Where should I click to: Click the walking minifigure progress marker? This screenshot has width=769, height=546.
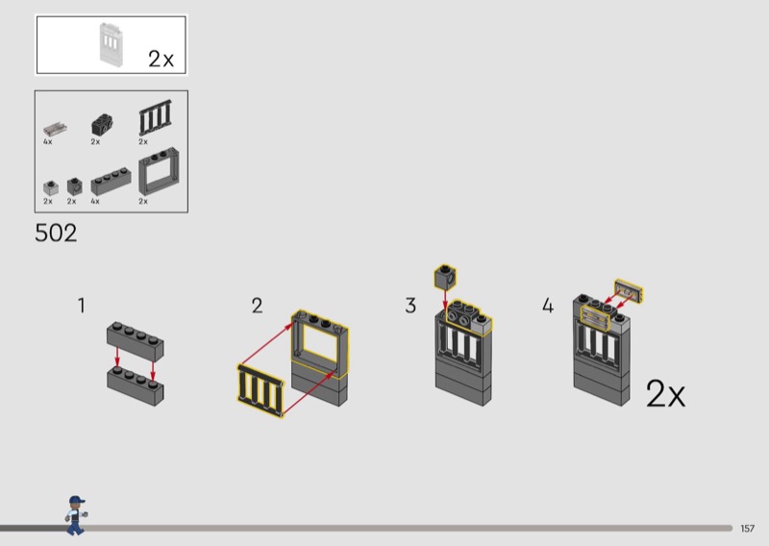point(76,514)
